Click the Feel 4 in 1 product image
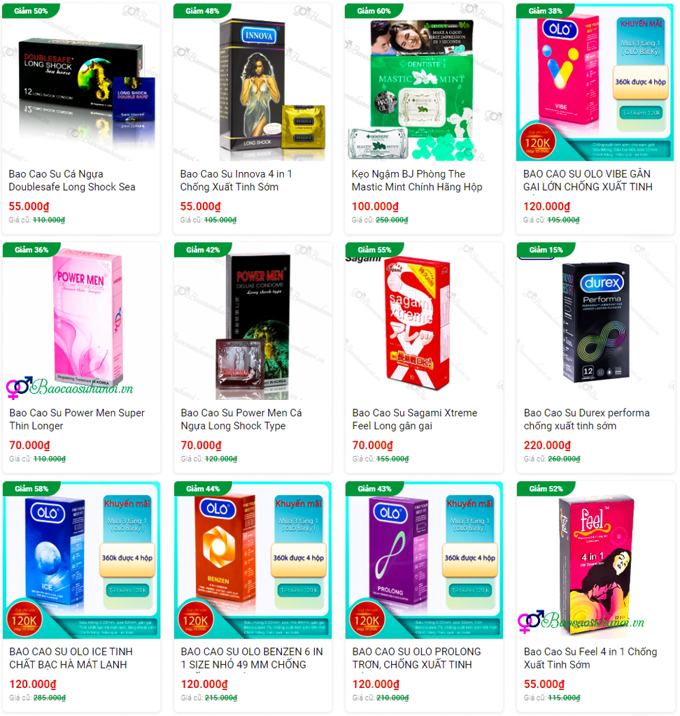Viewport: 680px width, 716px height. pyautogui.click(x=596, y=560)
